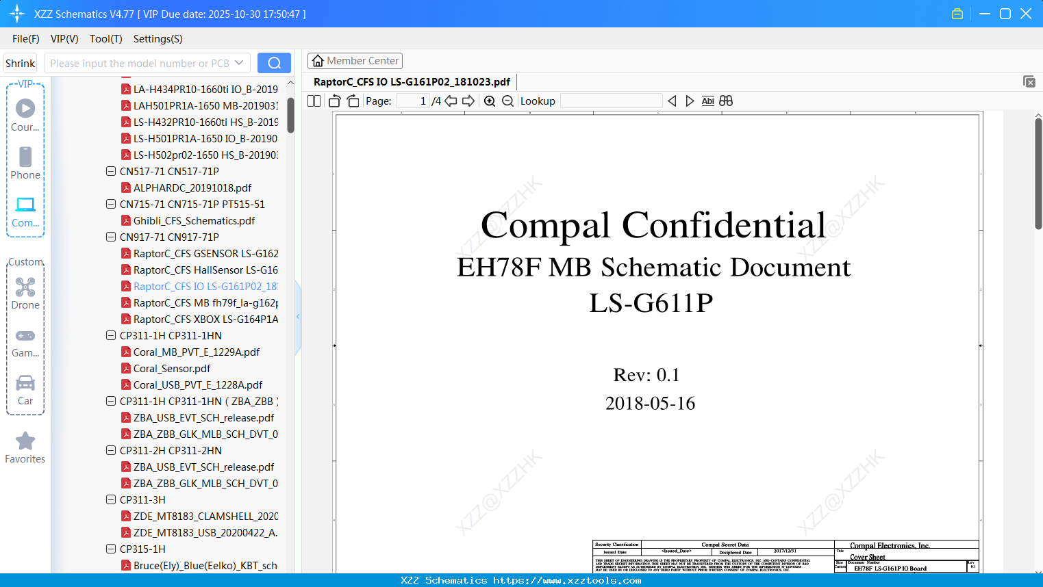Open LAH501PR1A-1650 MB-201903 file
The image size is (1043, 587).
pos(205,105)
